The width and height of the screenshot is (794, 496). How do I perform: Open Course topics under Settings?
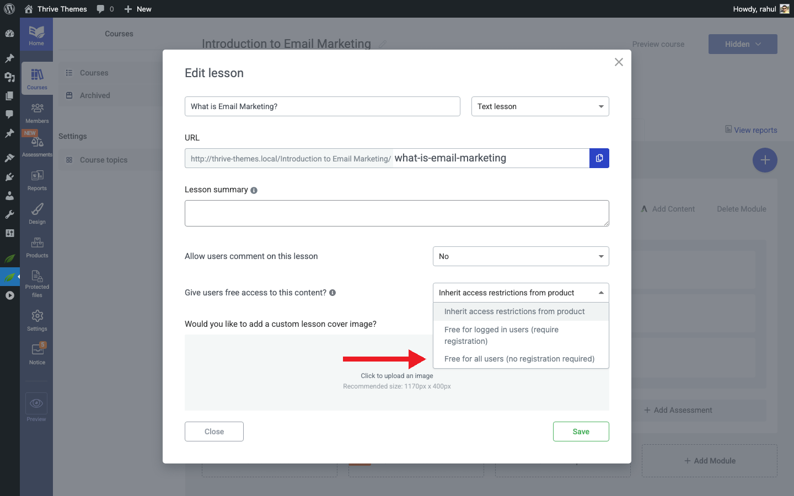(104, 160)
